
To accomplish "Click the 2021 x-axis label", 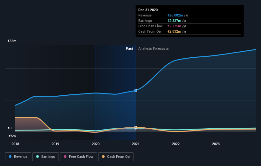I will pos(136,144).
